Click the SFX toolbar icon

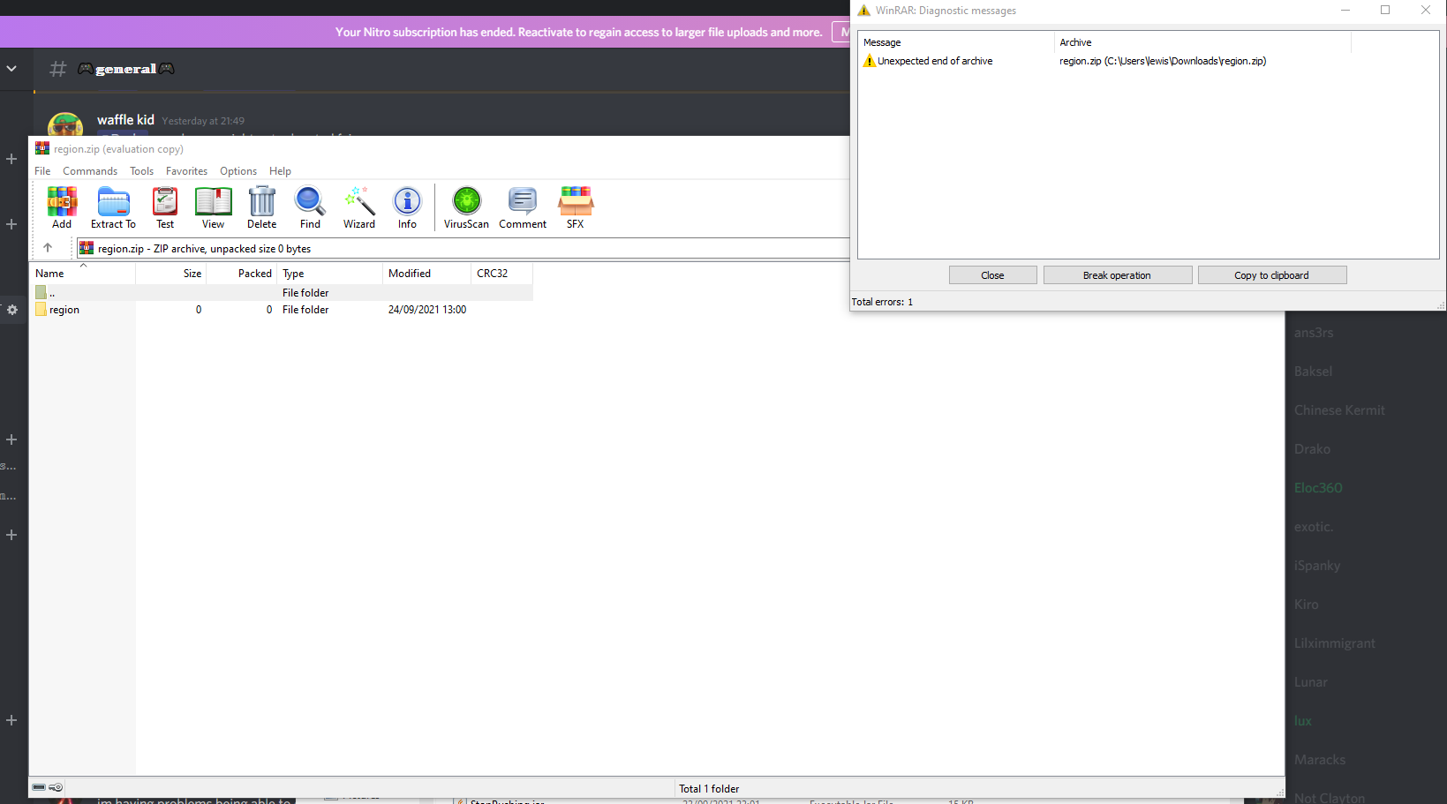click(x=576, y=207)
